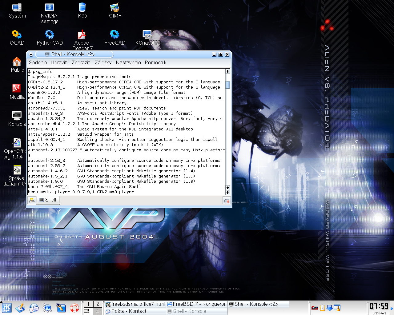Open NVIDIA-settings desktop icon
394x315 pixels.
pyautogui.click(x=50, y=14)
